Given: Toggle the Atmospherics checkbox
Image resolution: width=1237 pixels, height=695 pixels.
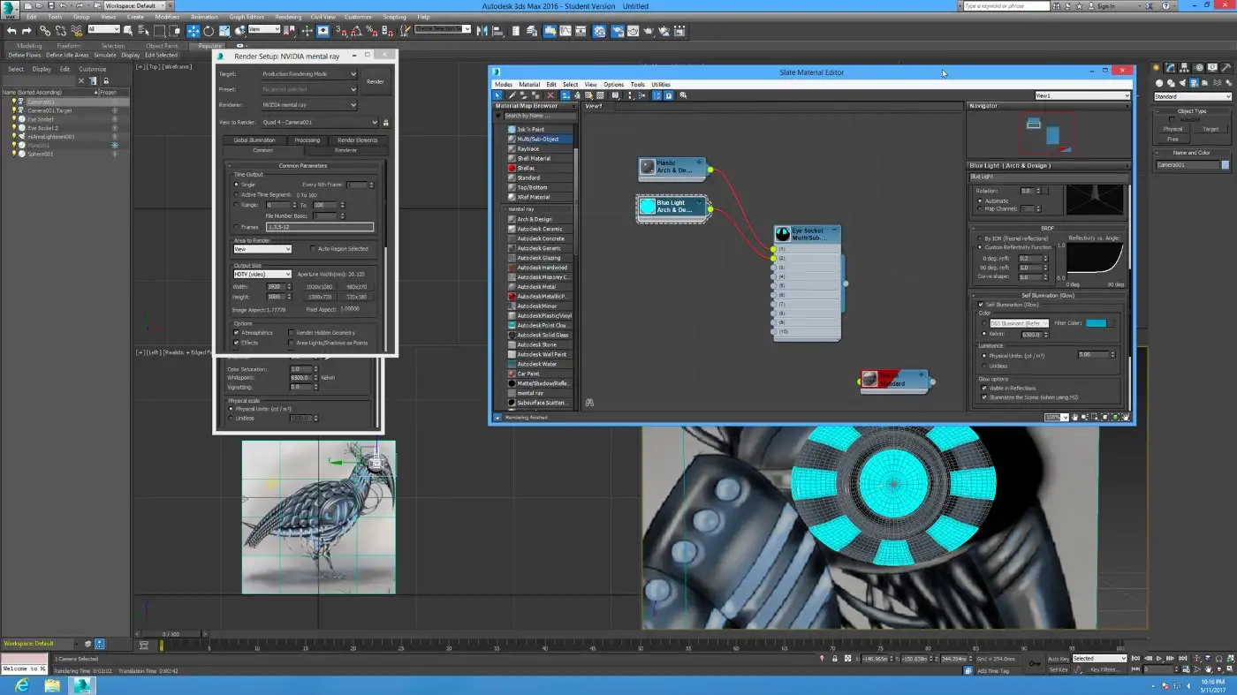Looking at the screenshot, I should 237,333.
